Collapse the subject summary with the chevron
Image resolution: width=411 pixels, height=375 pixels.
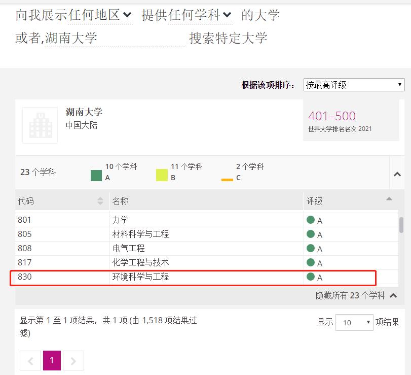397,174
